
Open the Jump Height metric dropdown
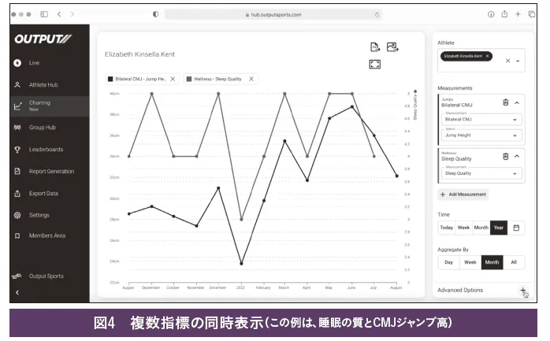click(x=481, y=135)
